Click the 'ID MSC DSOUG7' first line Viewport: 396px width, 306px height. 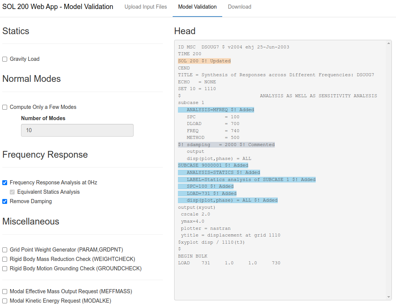click(x=233, y=47)
